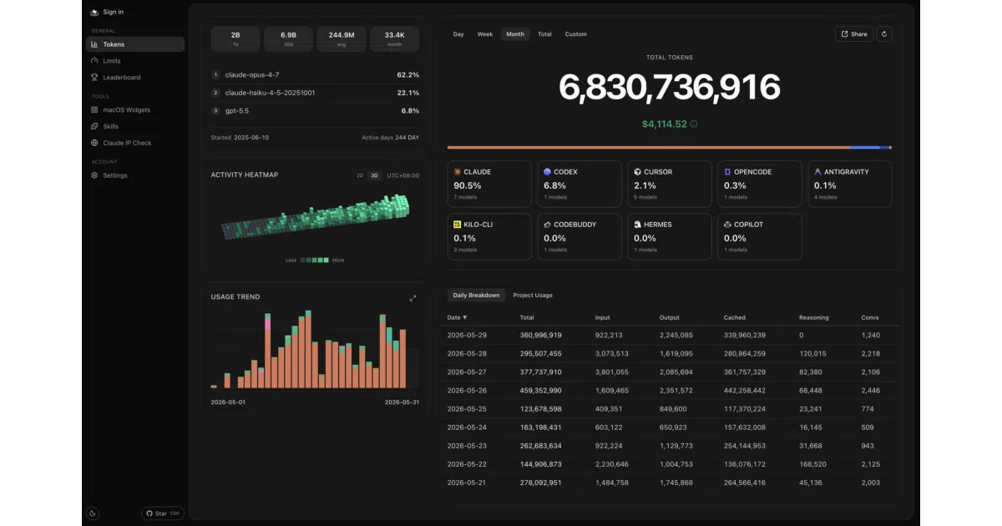The image size is (1002, 526).
Task: Click the blue segment of token bar
Action: click(x=865, y=148)
